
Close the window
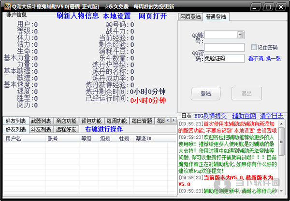[281, 7]
